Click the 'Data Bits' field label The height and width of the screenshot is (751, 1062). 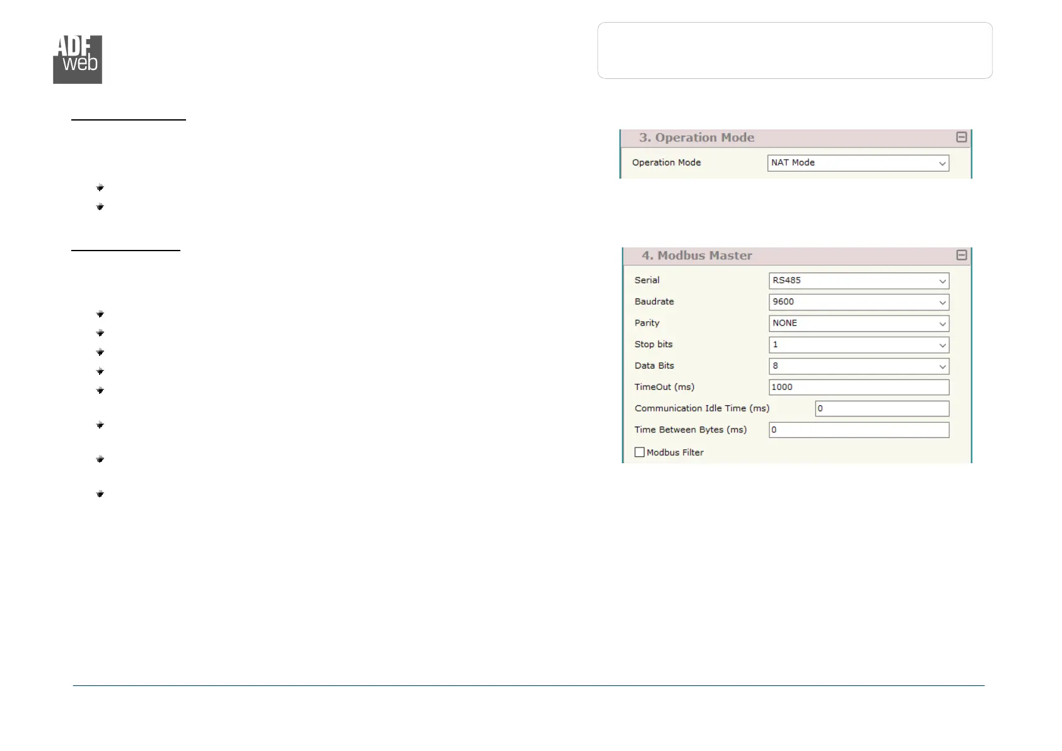pos(654,366)
